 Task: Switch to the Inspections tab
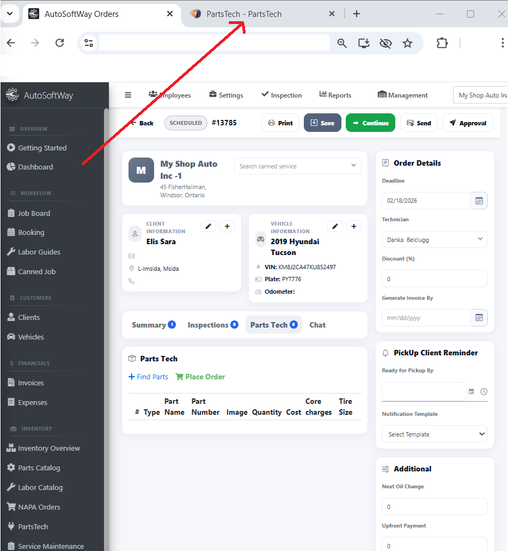(212, 325)
